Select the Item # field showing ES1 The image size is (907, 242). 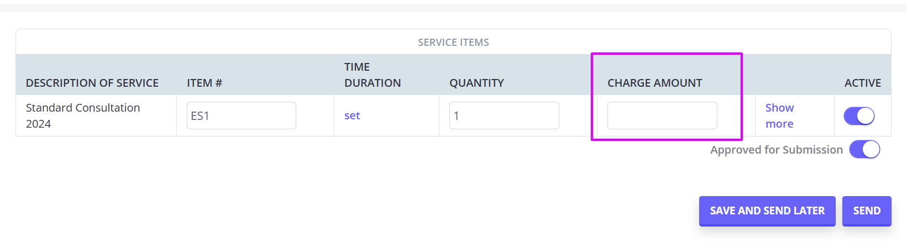[x=242, y=115]
